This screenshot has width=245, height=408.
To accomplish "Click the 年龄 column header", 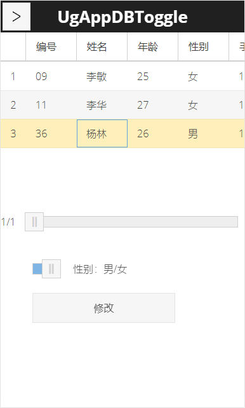I will [x=153, y=47].
